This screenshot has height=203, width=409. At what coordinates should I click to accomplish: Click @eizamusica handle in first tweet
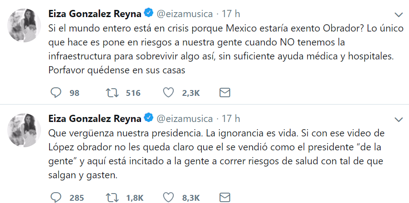click(184, 14)
